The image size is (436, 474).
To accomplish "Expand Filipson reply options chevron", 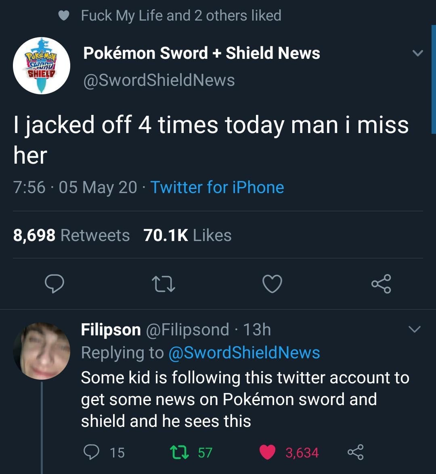I will click(x=414, y=330).
